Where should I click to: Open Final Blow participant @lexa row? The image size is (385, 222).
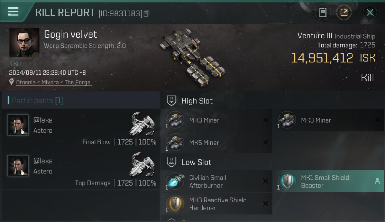pos(81,129)
